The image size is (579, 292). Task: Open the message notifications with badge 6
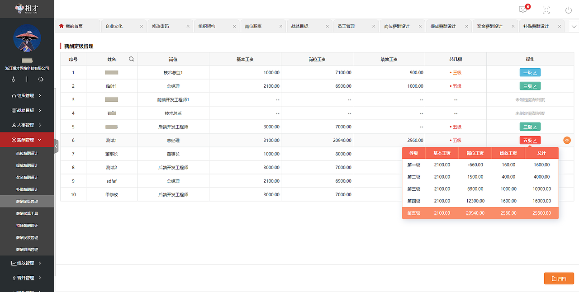point(523,9)
